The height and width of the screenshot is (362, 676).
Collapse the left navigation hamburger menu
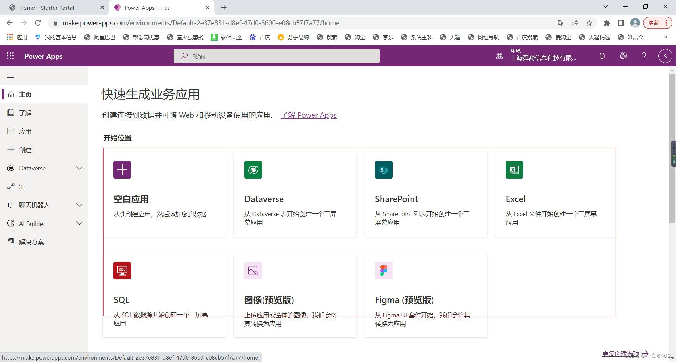pos(11,76)
